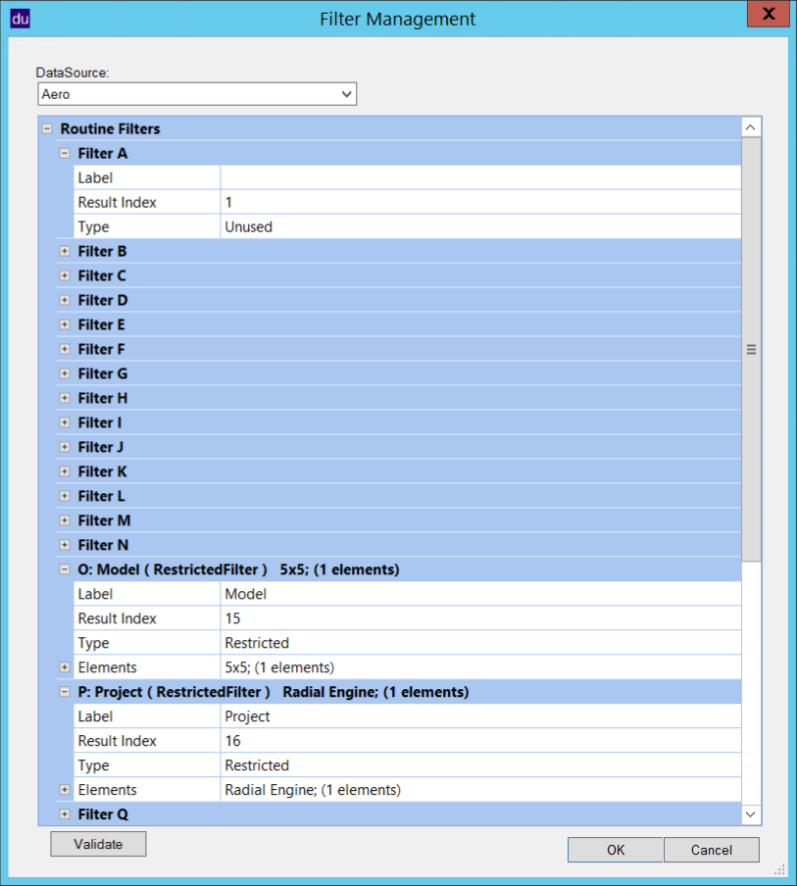Viewport: 797px width, 886px height.
Task: Expand Elements under the Model filter
Action: [x=65, y=668]
